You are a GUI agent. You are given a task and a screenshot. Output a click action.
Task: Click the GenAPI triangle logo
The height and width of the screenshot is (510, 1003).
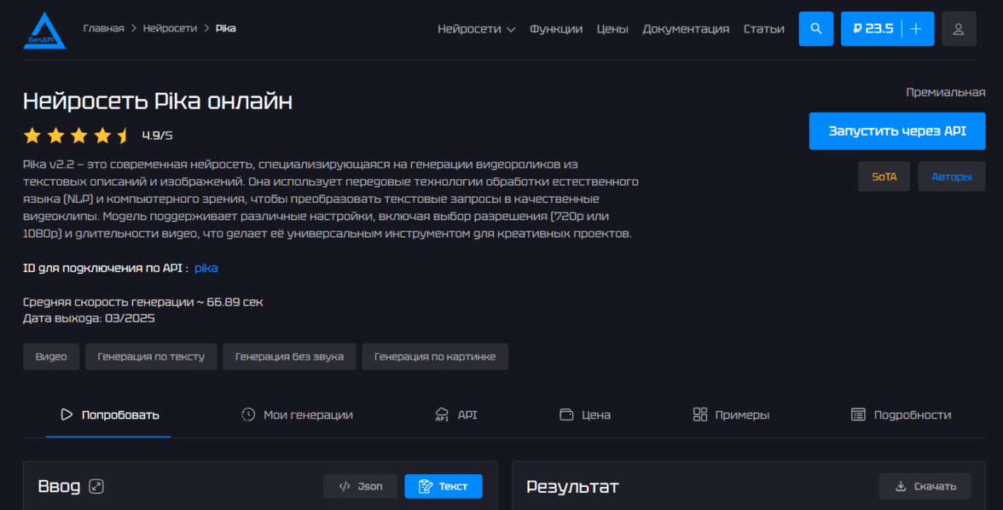click(44, 30)
